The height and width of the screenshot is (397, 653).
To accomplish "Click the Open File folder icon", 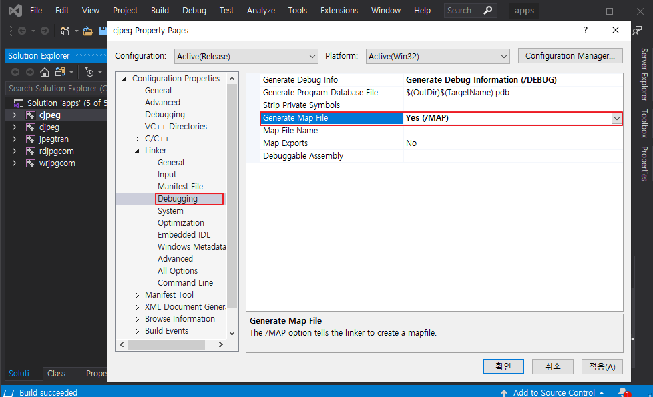I will tap(88, 31).
